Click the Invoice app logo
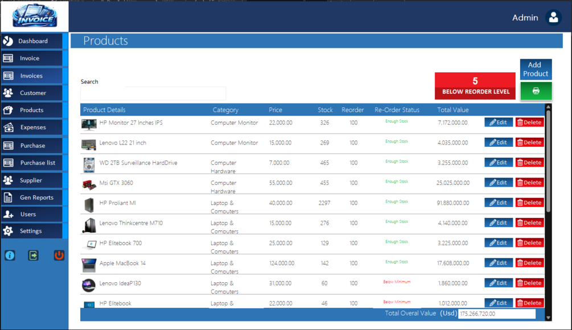This screenshot has height=330, width=572. click(35, 16)
